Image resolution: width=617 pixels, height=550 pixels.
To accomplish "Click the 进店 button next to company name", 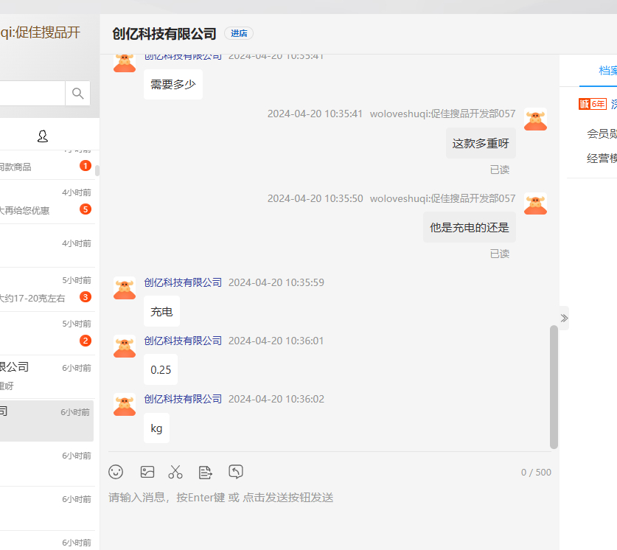I will point(239,33).
